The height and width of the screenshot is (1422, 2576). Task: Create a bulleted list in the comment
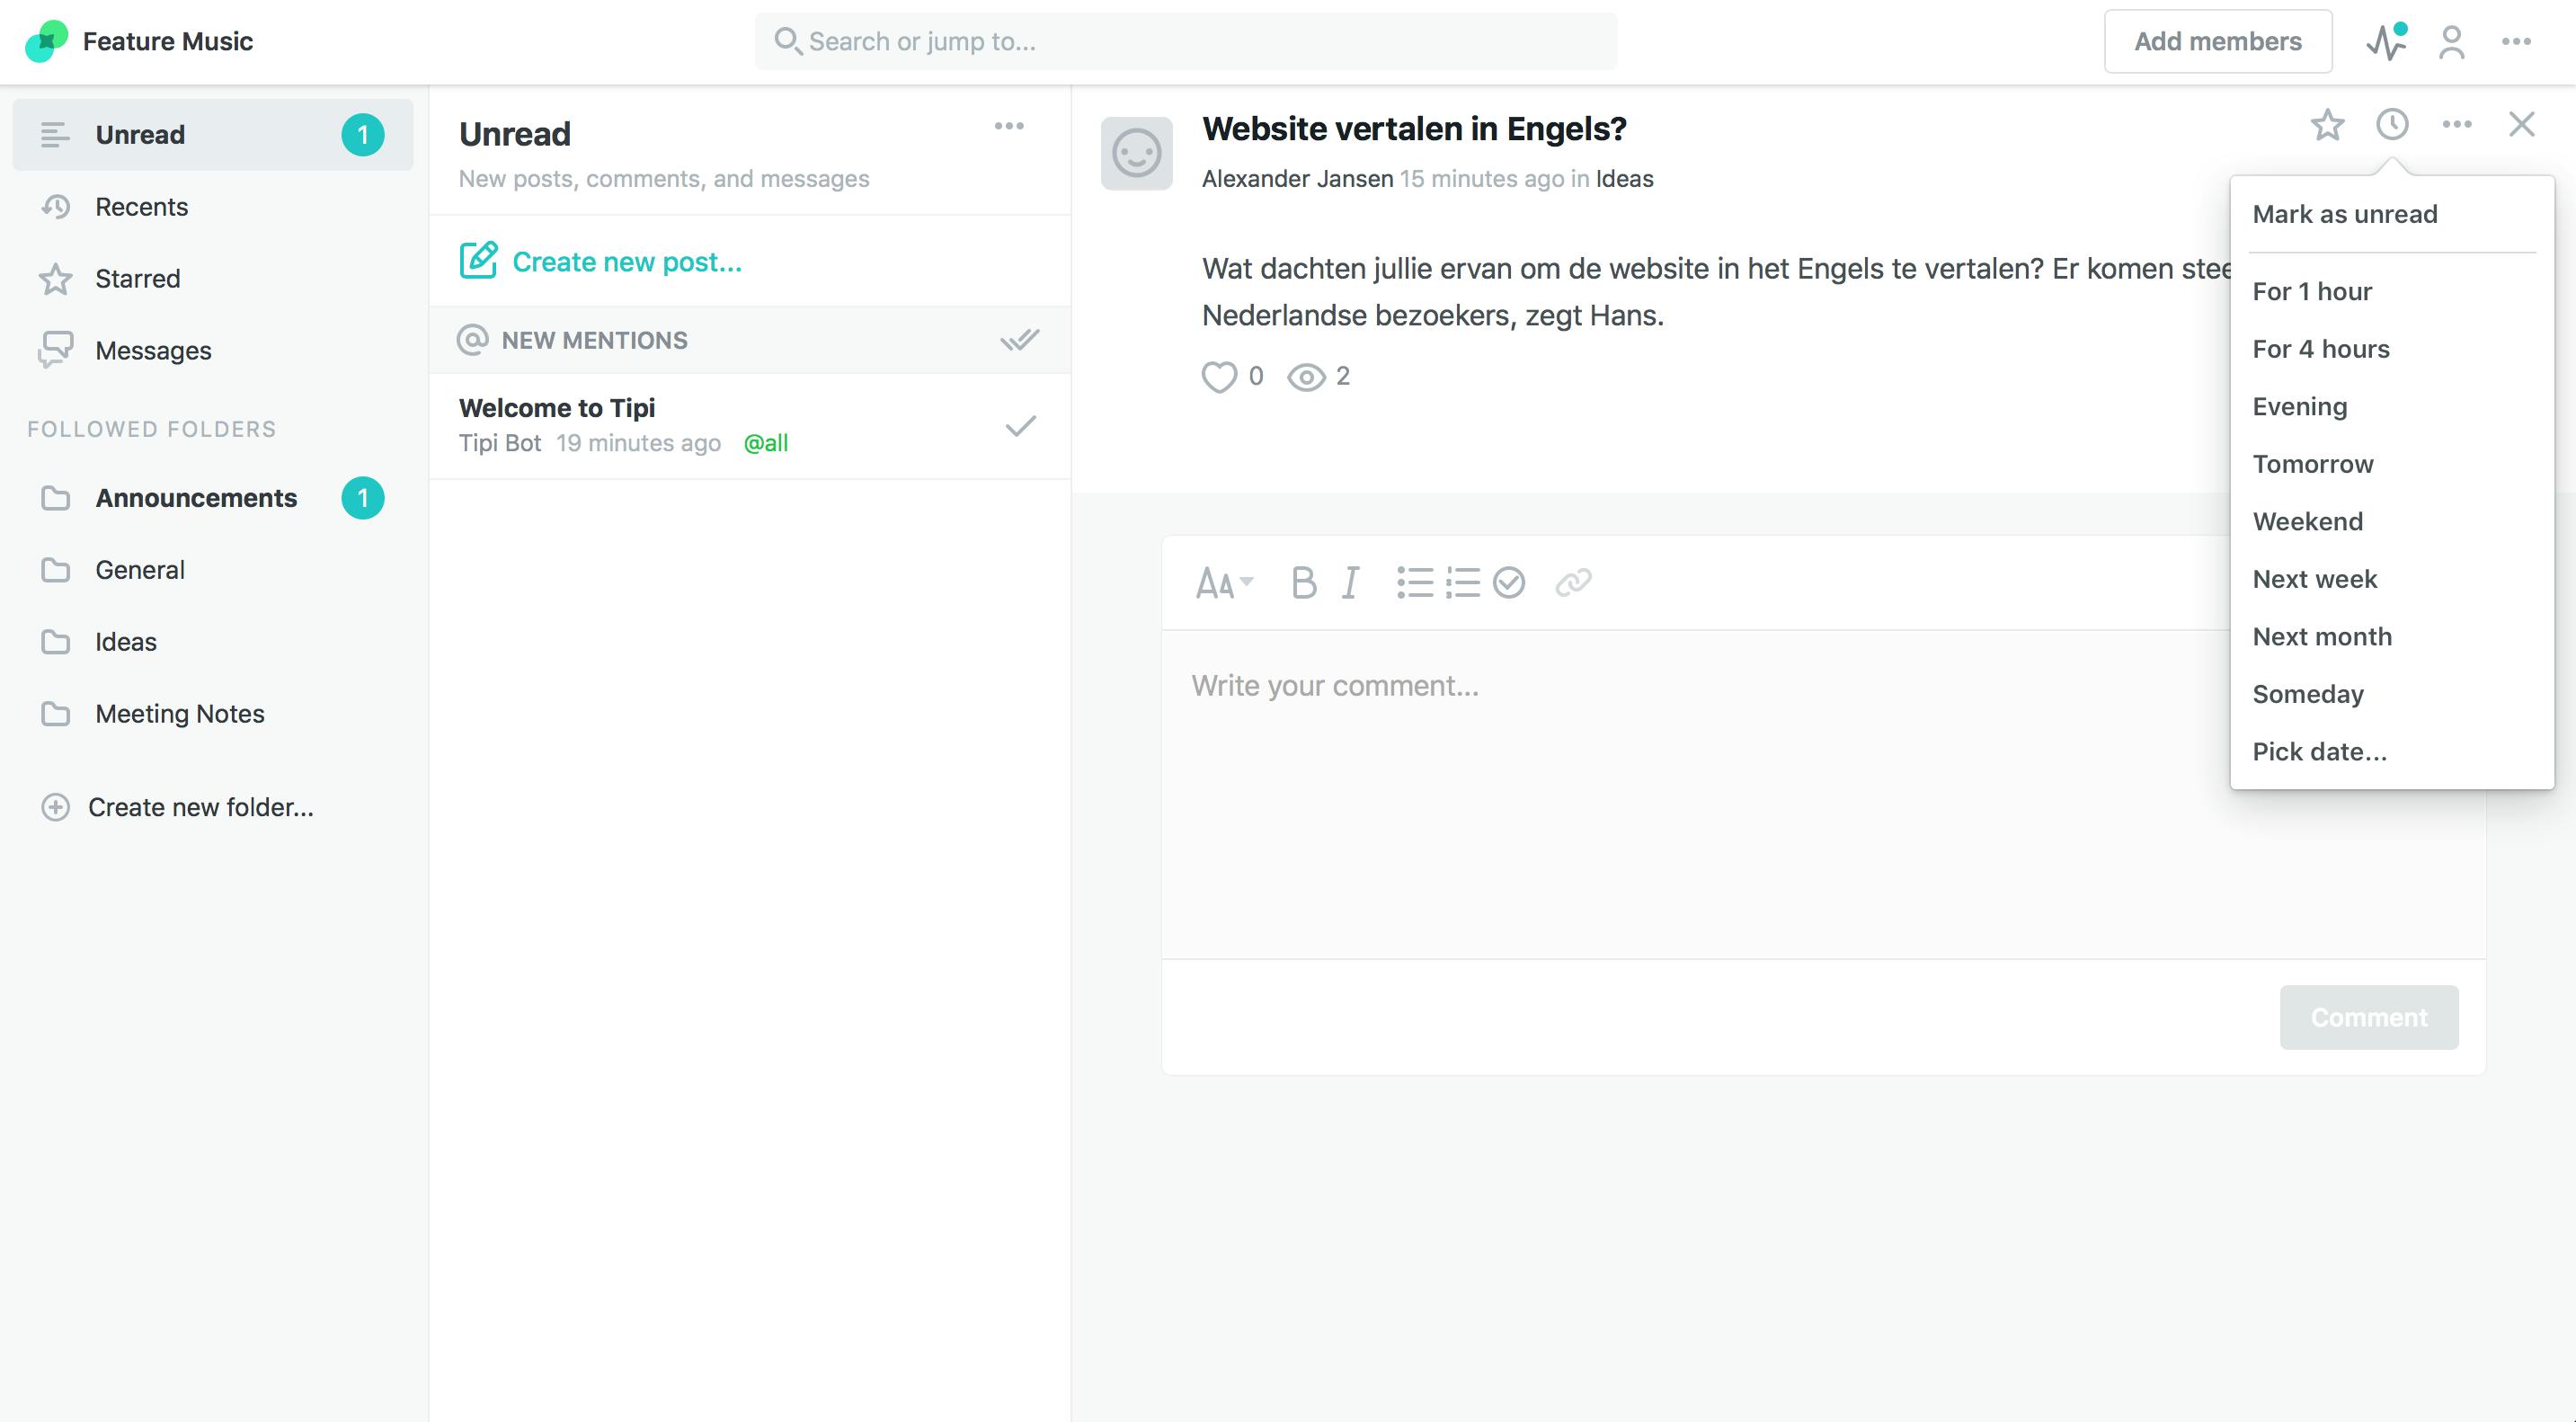tap(1414, 582)
